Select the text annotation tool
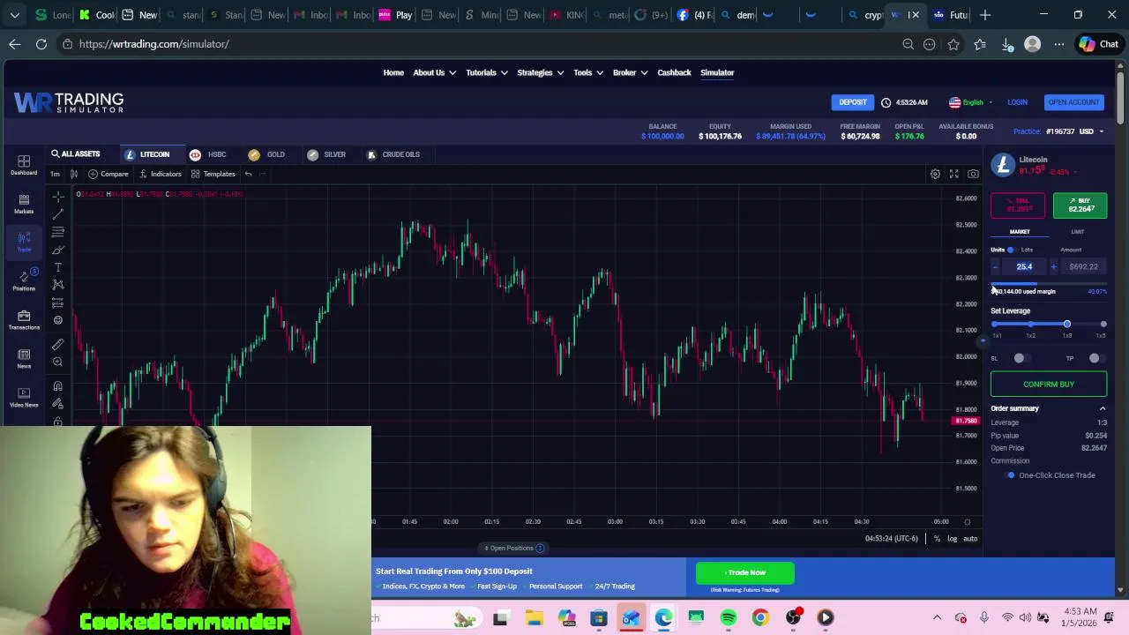The image size is (1129, 635). [x=57, y=267]
